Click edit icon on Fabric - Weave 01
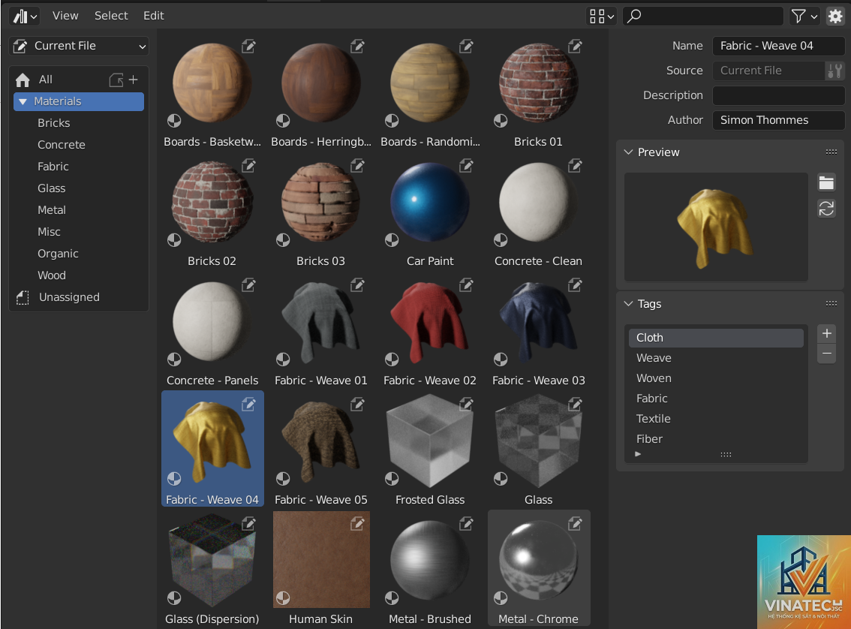 pos(357,285)
